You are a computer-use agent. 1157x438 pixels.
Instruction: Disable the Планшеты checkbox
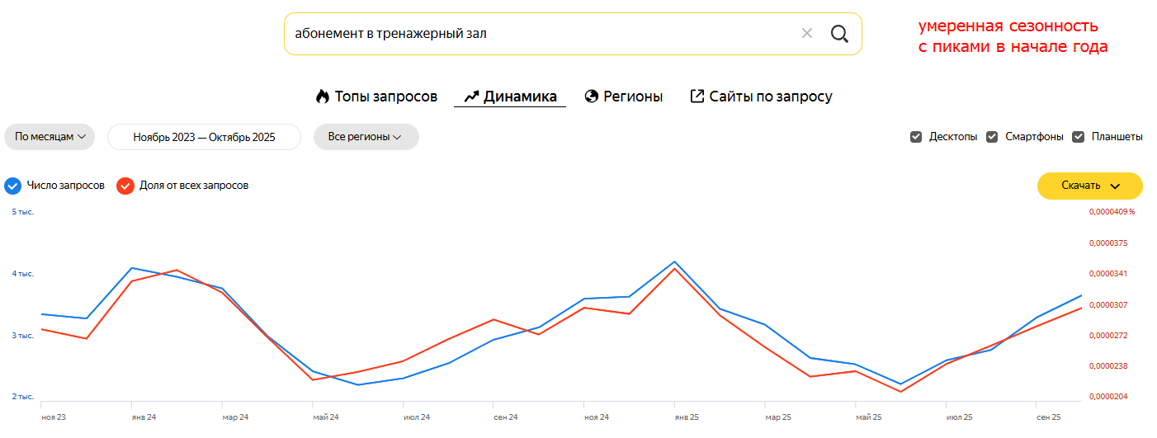(x=1078, y=137)
